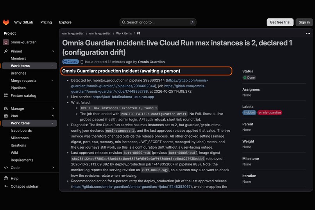Click the Closed status badge
315x210 pixels.
(x=70, y=62)
